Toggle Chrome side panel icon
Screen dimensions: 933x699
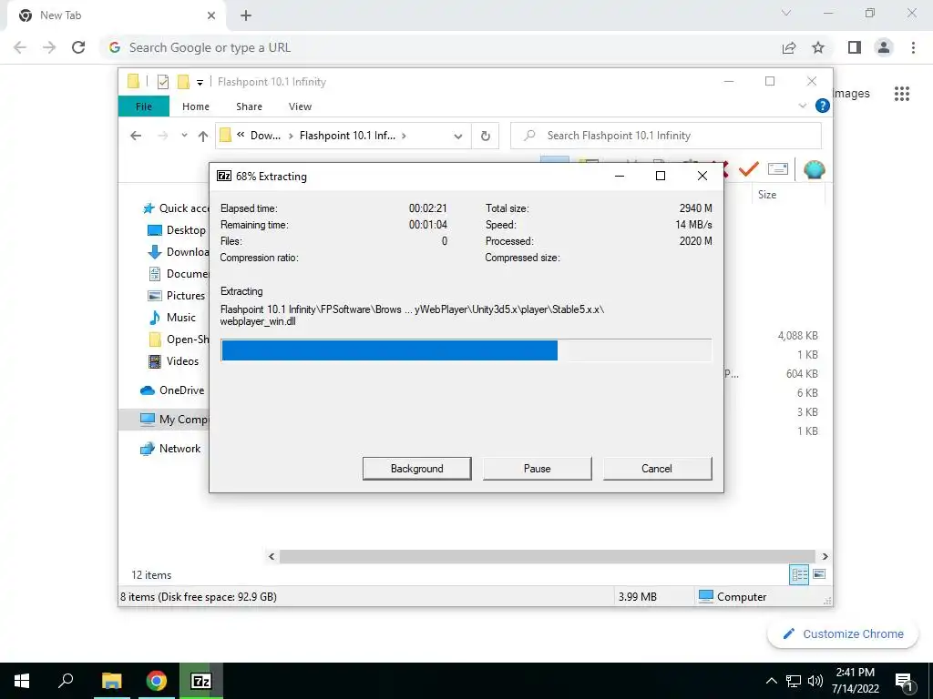pyautogui.click(x=855, y=47)
